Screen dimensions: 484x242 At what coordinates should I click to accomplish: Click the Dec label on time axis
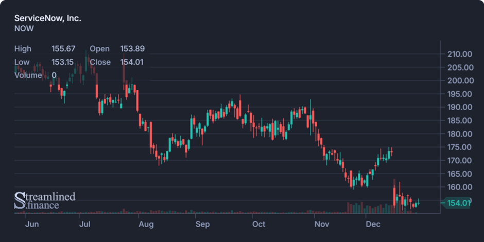[373, 224]
